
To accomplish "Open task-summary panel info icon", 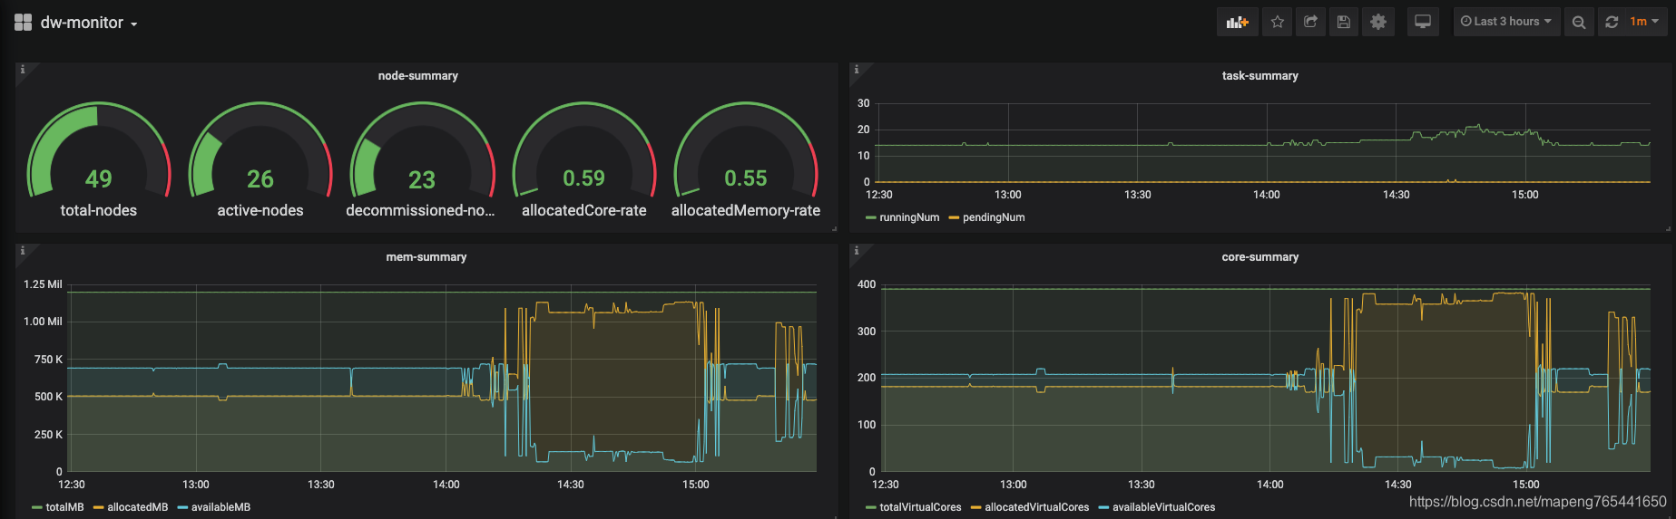I will pyautogui.click(x=856, y=70).
